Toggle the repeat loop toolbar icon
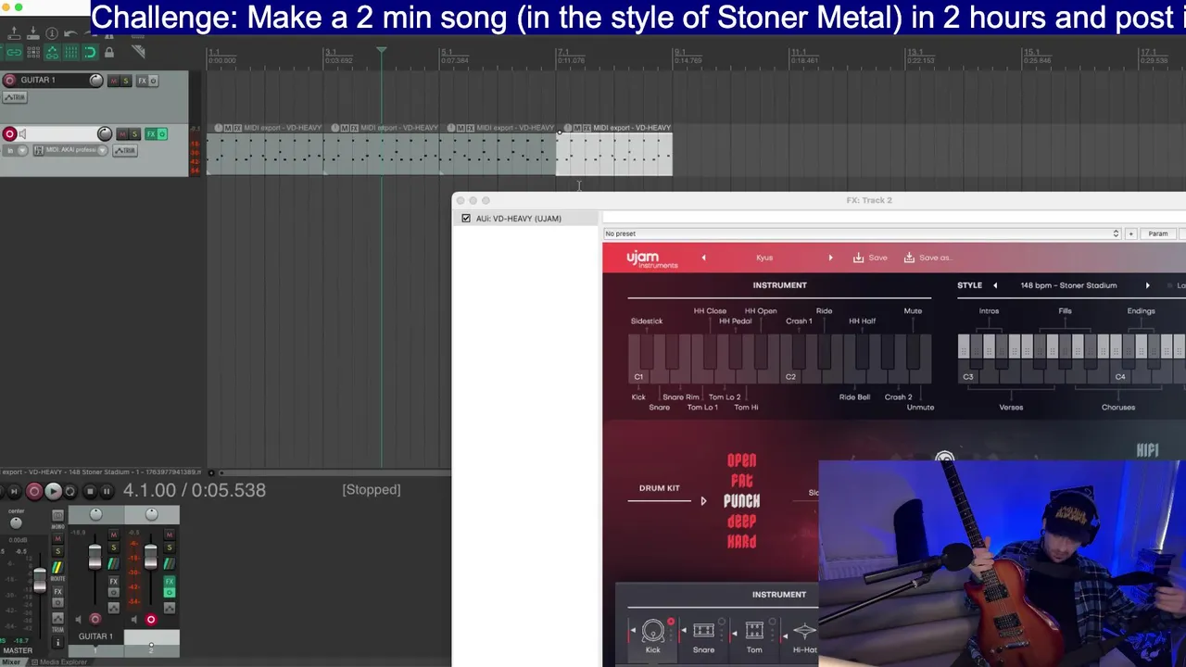The width and height of the screenshot is (1186, 667). pos(90,53)
